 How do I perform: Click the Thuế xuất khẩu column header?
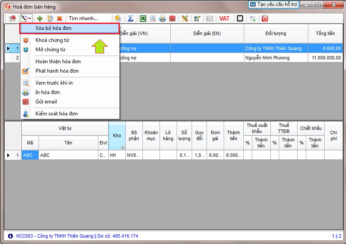coord(257,128)
